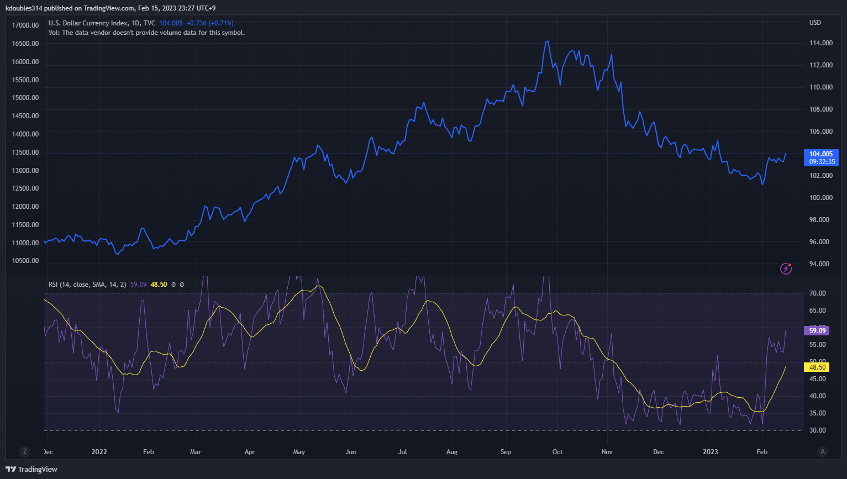Click the 102.000 price axis label

point(820,176)
